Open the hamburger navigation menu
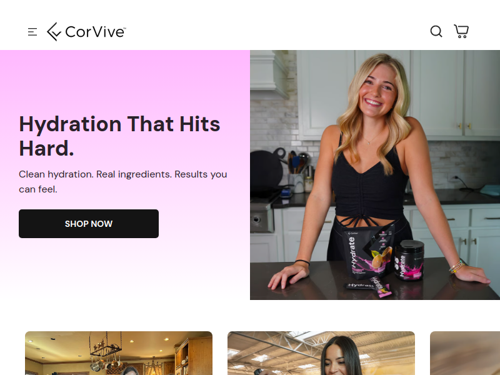Screen dimensions: 500x375 point(32,32)
